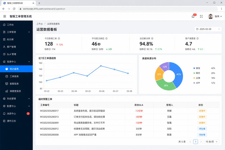
Task: Open the notification bell with badge 12
Action: [193, 16]
